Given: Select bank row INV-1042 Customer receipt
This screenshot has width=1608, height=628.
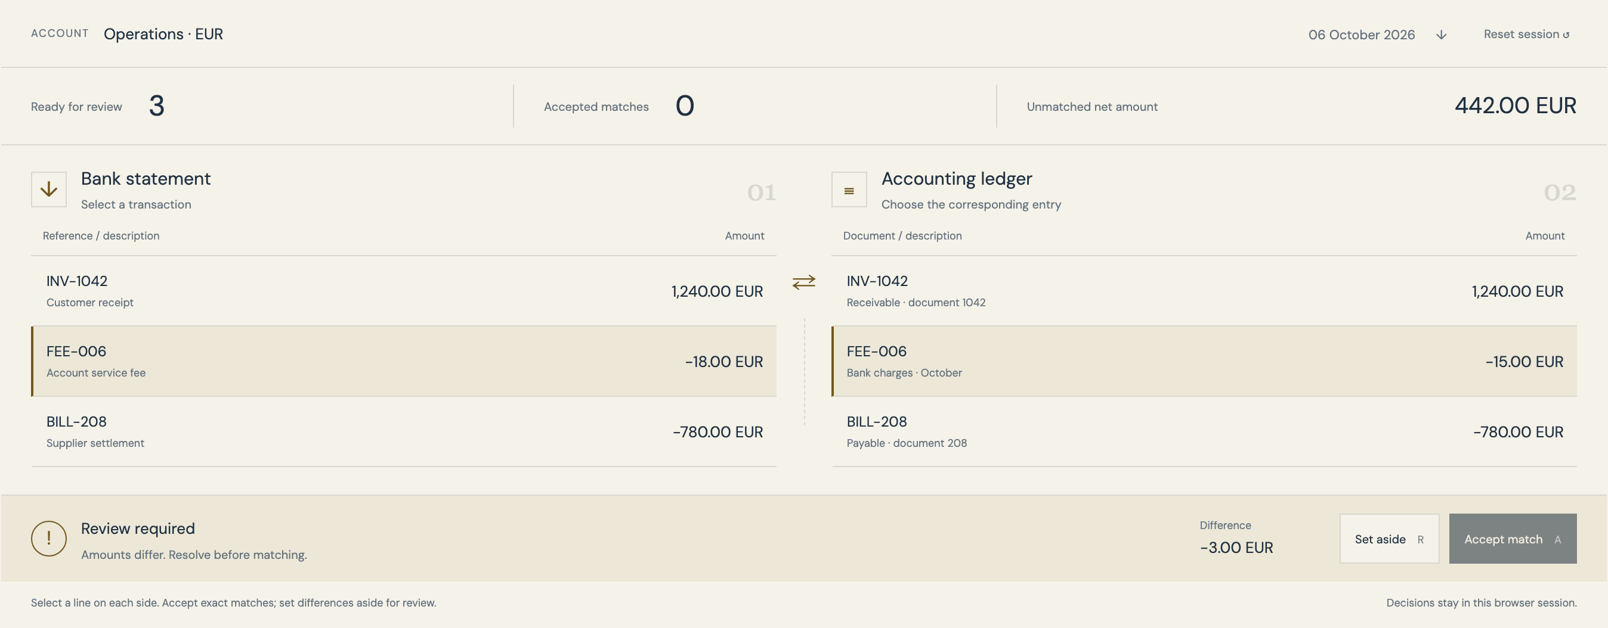Looking at the screenshot, I should point(404,291).
